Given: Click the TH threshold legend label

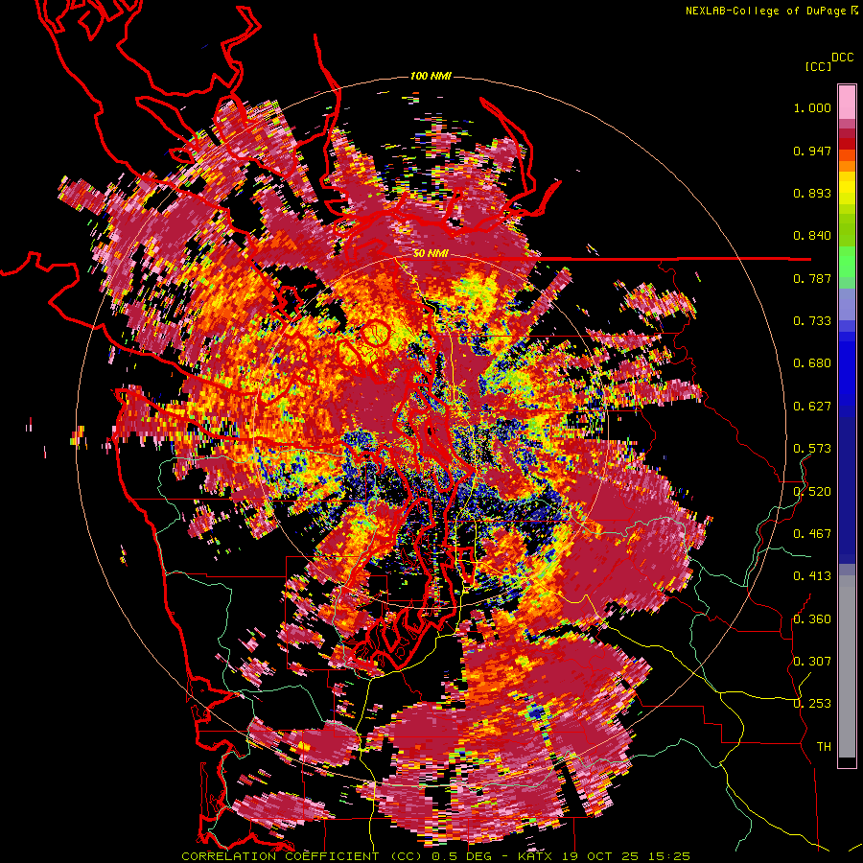Looking at the screenshot, I should click(x=824, y=746).
